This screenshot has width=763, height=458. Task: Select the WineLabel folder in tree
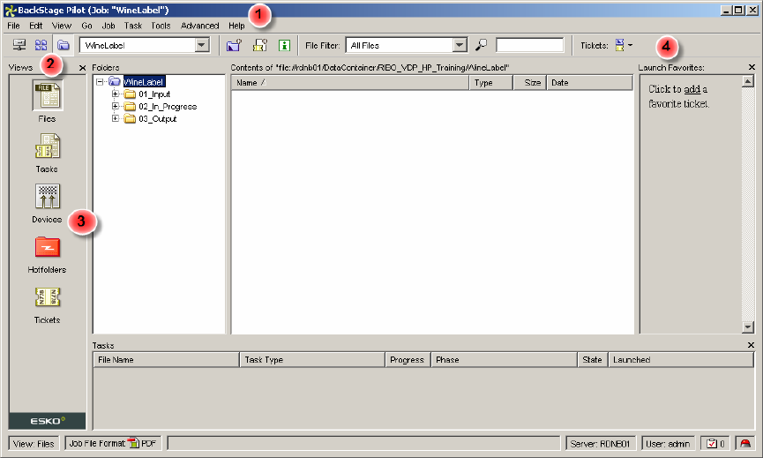tap(144, 82)
